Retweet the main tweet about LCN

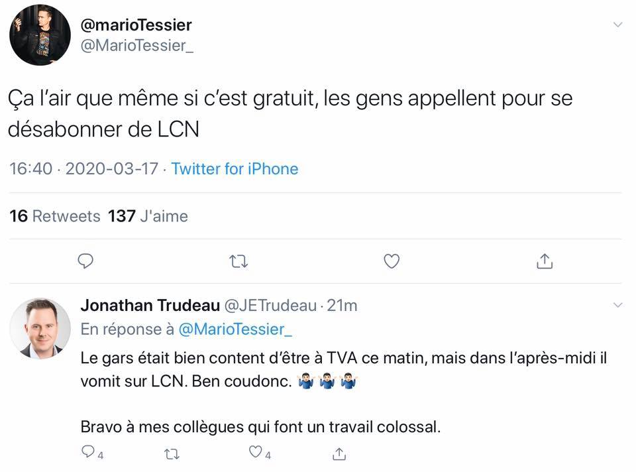(x=238, y=261)
